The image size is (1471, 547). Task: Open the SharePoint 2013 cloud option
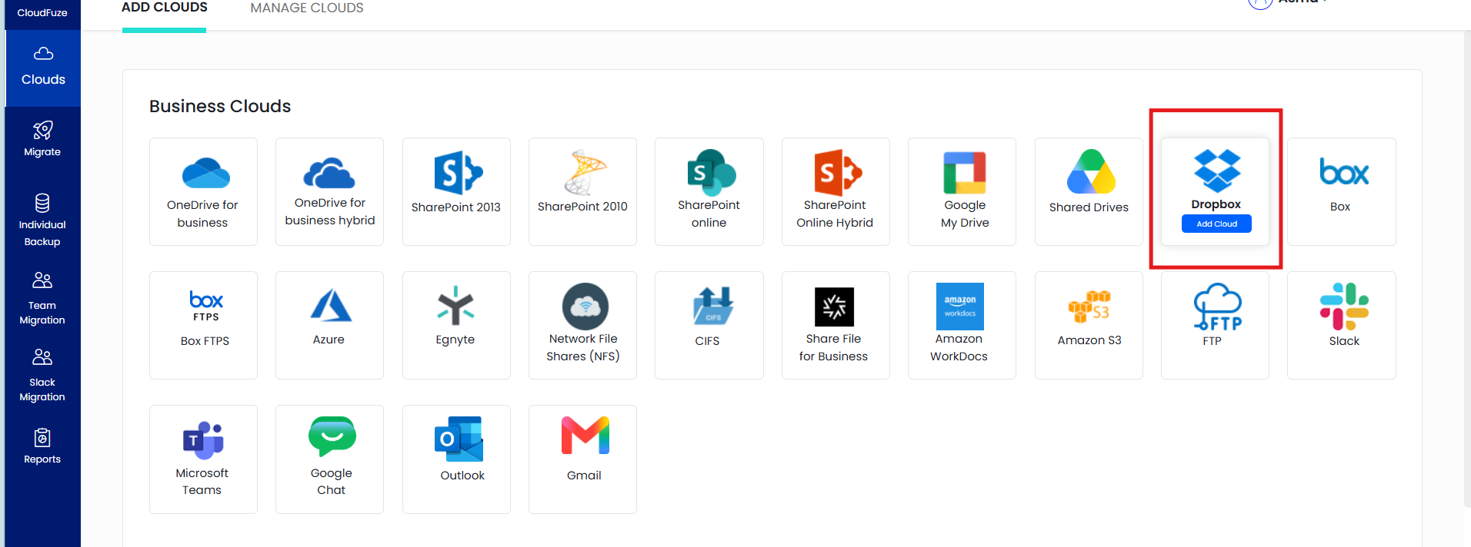coord(456,191)
